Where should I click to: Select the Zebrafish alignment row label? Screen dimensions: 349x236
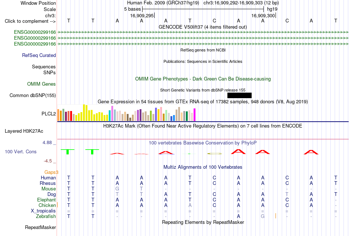click(x=46, y=216)
